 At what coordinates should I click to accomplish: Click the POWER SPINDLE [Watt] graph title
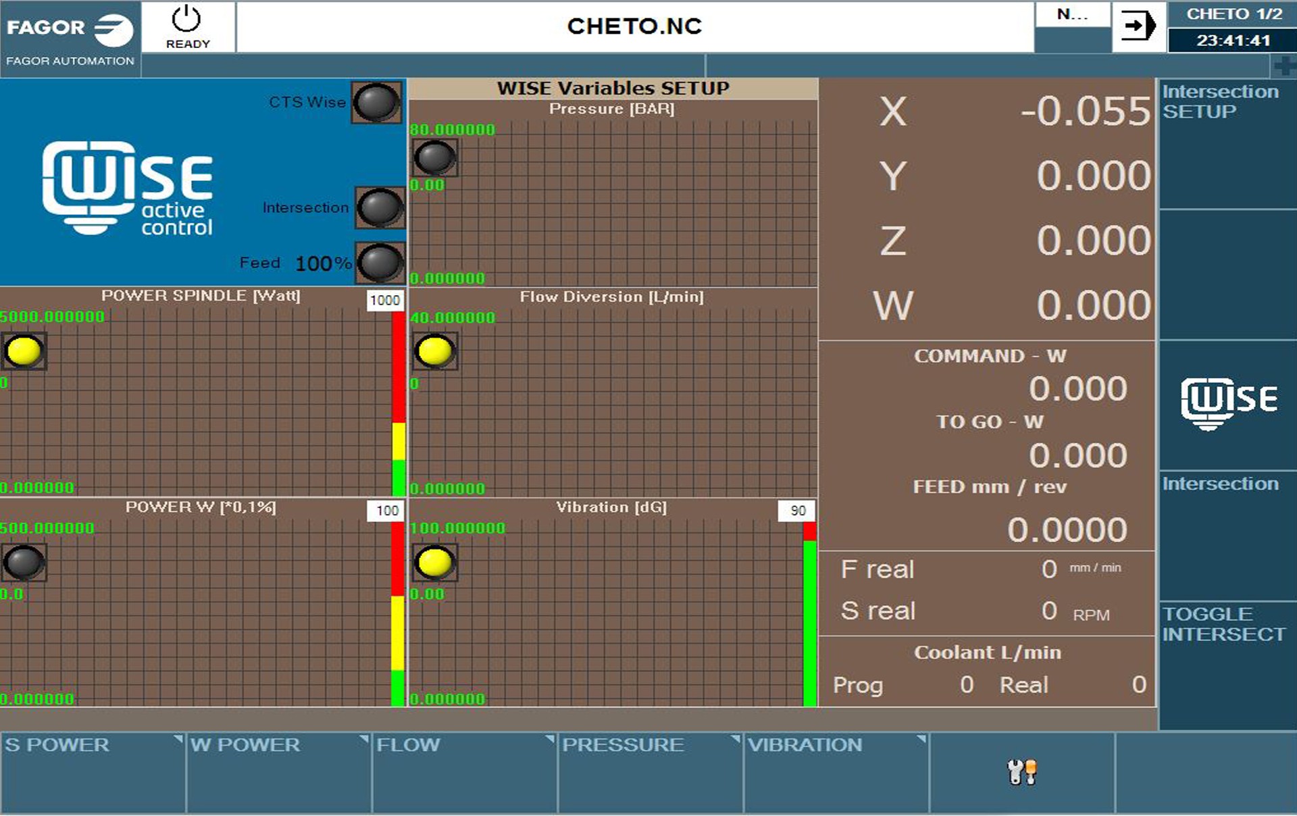click(201, 296)
